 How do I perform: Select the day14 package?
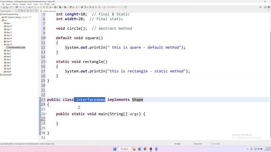(9, 38)
